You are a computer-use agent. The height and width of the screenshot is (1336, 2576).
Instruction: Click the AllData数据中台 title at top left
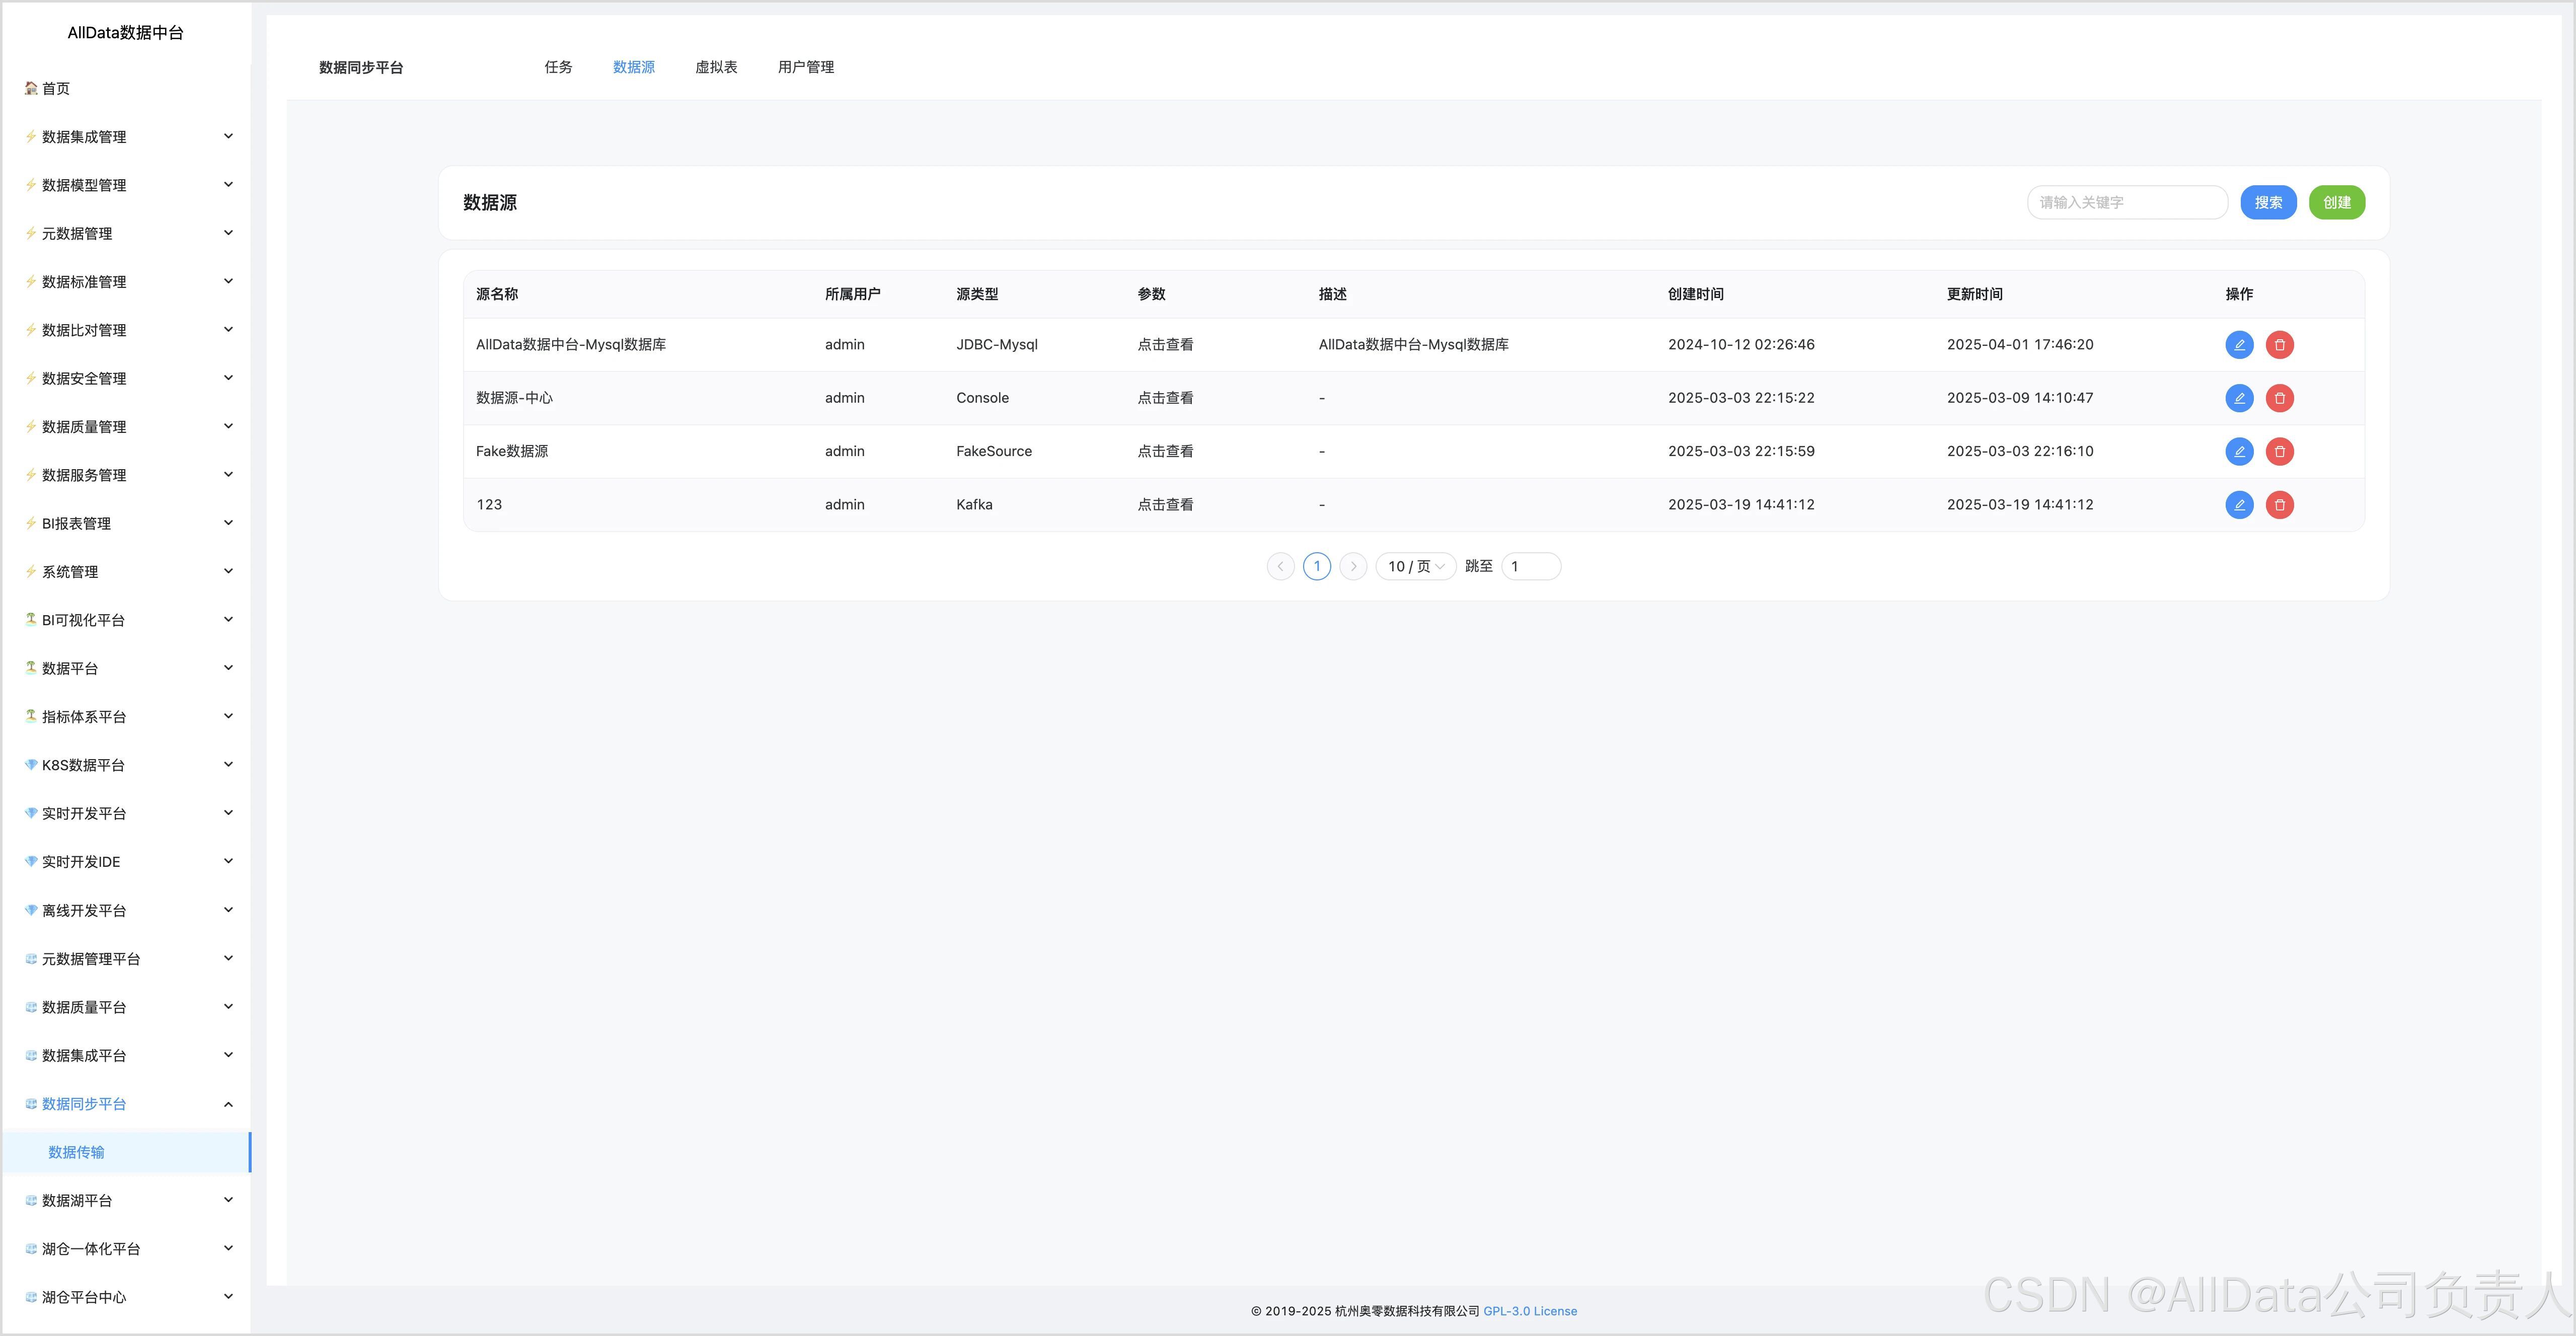(x=126, y=32)
